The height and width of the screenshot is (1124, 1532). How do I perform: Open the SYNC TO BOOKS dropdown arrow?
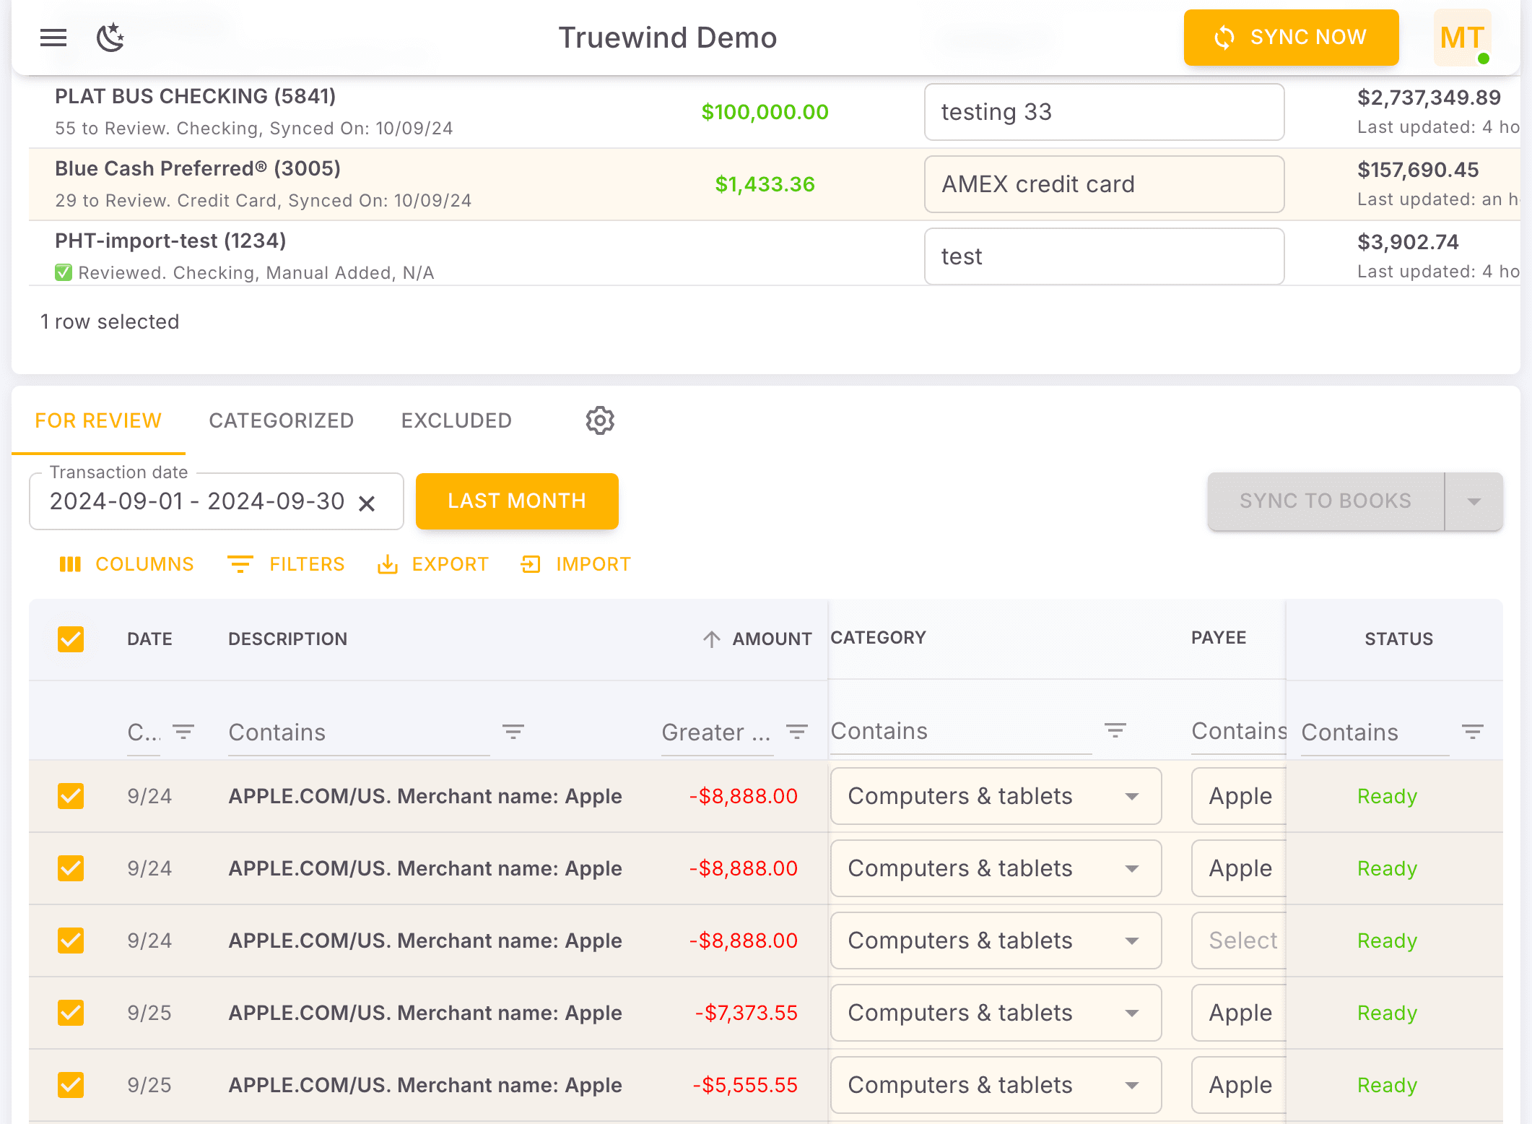pos(1473,501)
